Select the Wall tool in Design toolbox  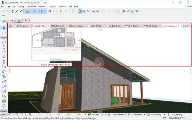4,42
